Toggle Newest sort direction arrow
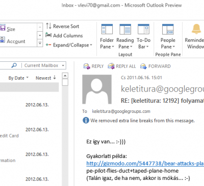204x186 pixels. click(55, 78)
